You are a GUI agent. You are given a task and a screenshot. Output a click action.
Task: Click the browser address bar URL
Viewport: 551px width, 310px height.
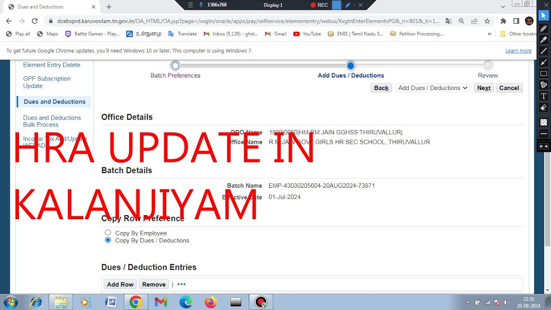click(248, 21)
